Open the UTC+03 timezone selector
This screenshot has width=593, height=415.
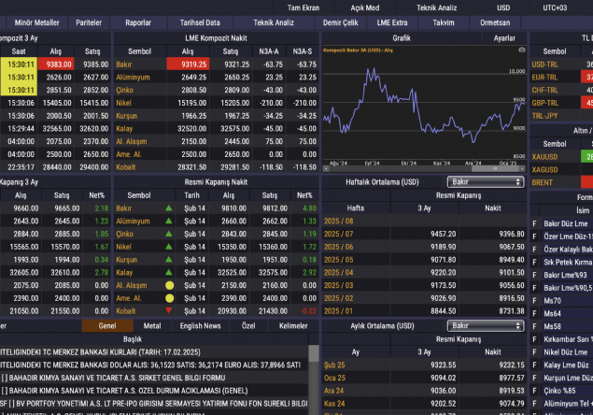click(x=554, y=7)
